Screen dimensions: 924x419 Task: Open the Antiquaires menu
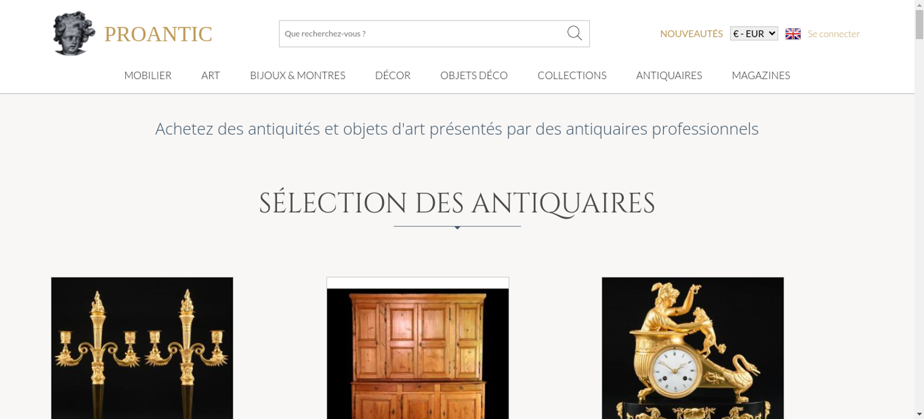click(x=669, y=75)
